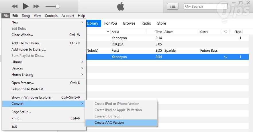The image size is (253, 132).
Task: Click the Future Bass genre cell
Action: 209,51
